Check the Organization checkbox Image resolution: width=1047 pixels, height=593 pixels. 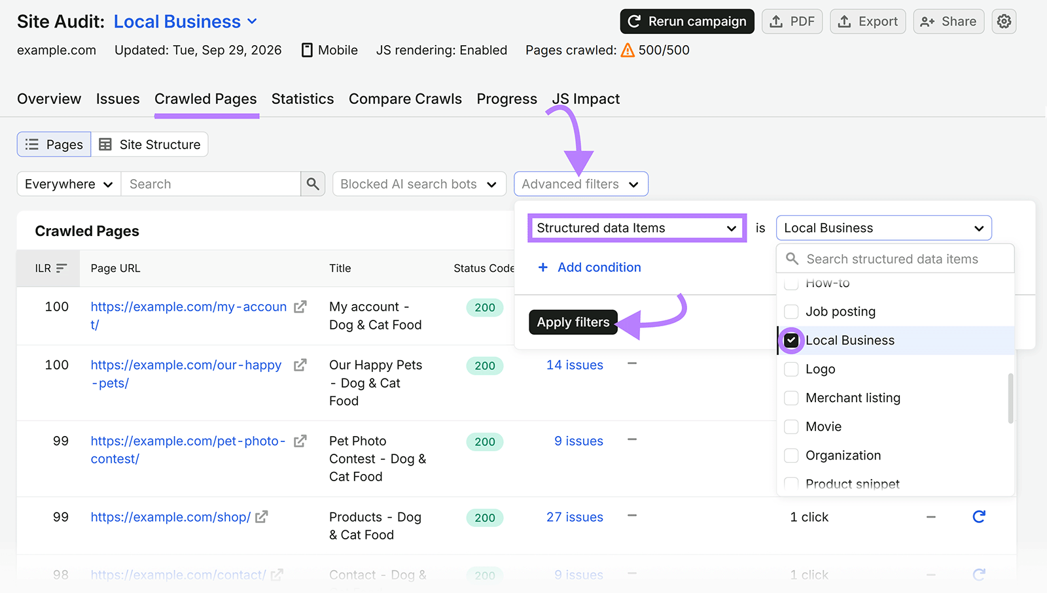click(x=791, y=455)
